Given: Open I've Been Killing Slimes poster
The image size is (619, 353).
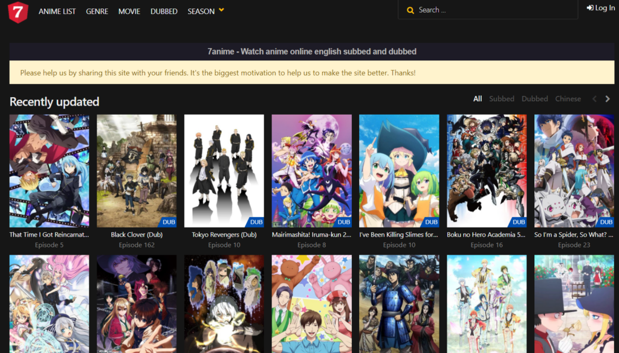Looking at the screenshot, I should 399,171.
